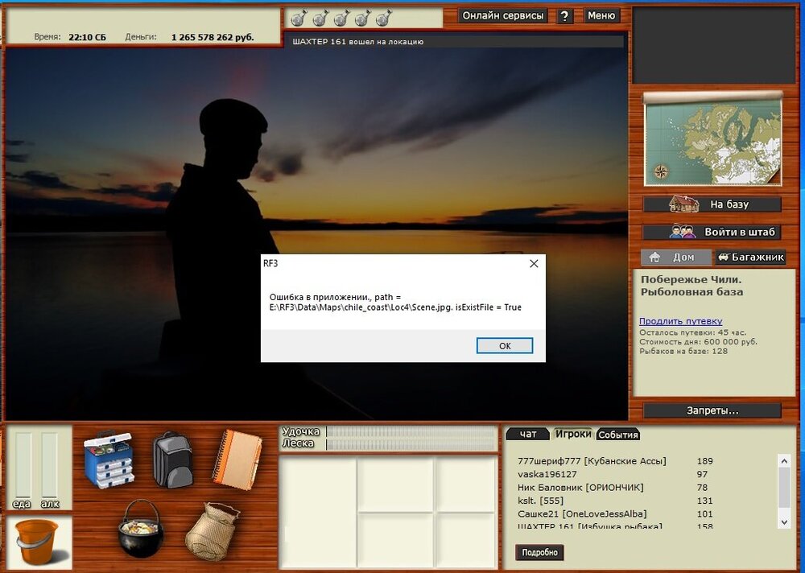The height and width of the screenshot is (573, 805).
Task: Open 'Онлайн сервисы' menu
Action: pos(502,15)
